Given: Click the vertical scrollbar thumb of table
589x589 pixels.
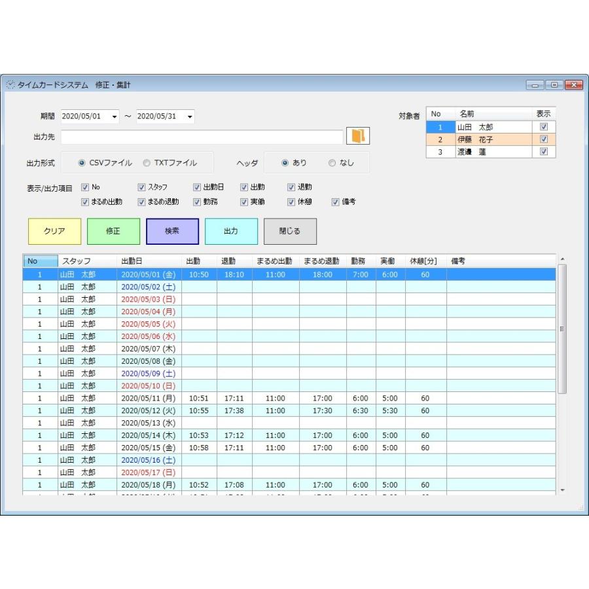Looking at the screenshot, I should tap(562, 329).
